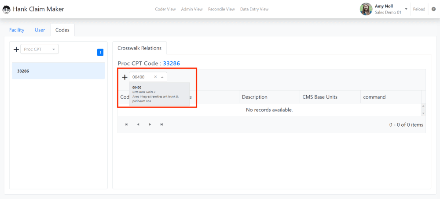Click Amy Noll's profile avatar
Screen dimensions: 440x199
coord(366,9)
